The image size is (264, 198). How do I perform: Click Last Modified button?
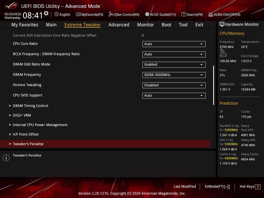[185, 186]
